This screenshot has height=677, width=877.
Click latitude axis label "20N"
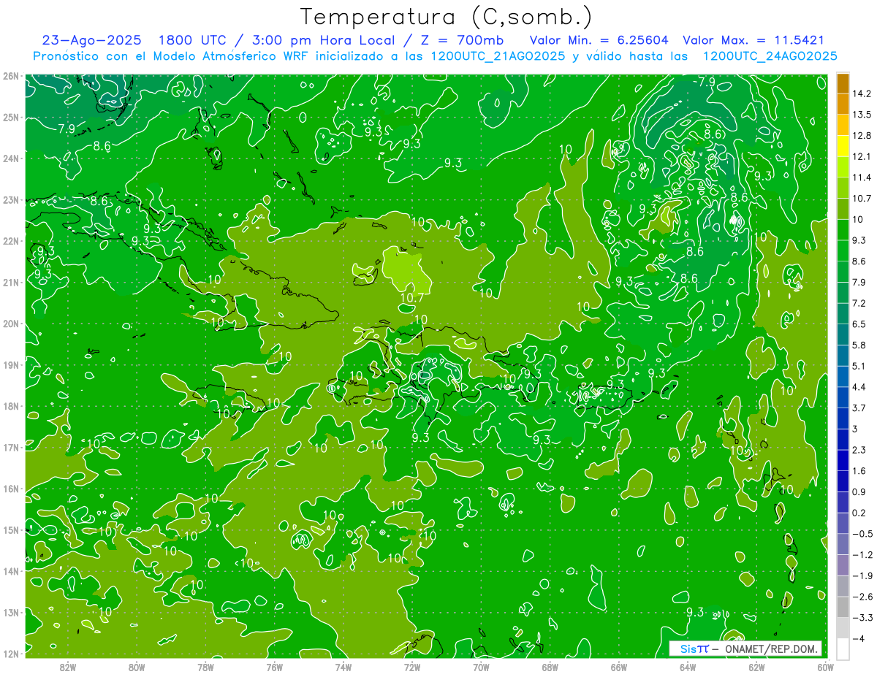click(x=10, y=324)
